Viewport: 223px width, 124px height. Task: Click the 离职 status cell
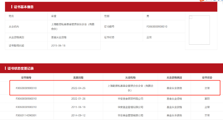(x=207, y=99)
